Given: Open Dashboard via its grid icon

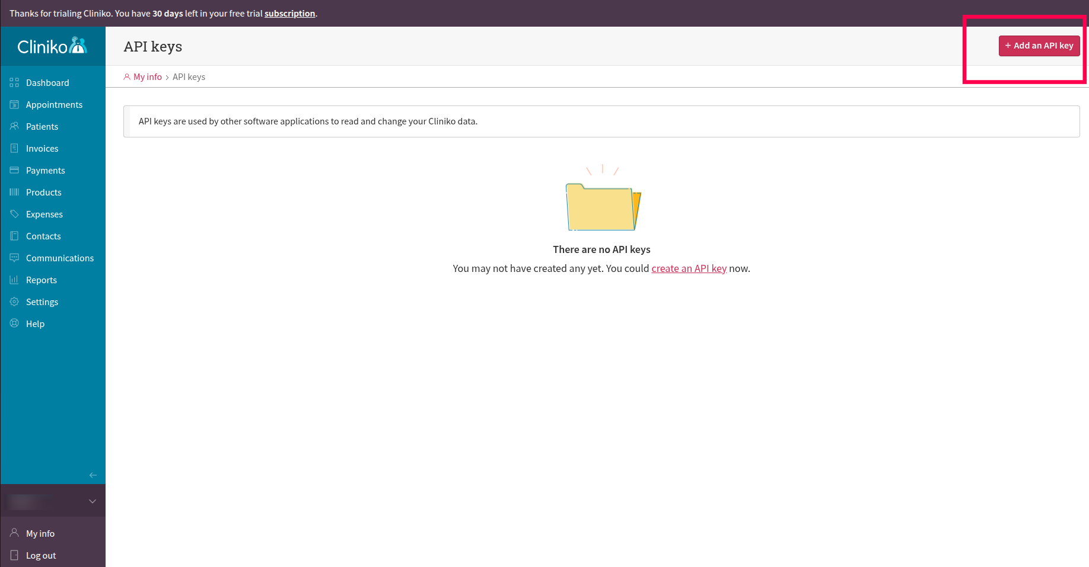Looking at the screenshot, I should [x=14, y=83].
